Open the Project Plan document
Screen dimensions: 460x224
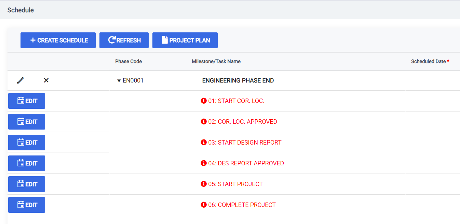pyautogui.click(x=185, y=40)
